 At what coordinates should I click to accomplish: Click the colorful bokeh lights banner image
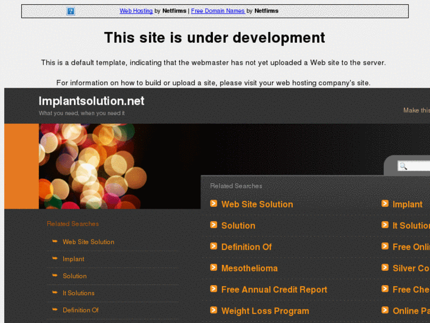tap(93, 166)
